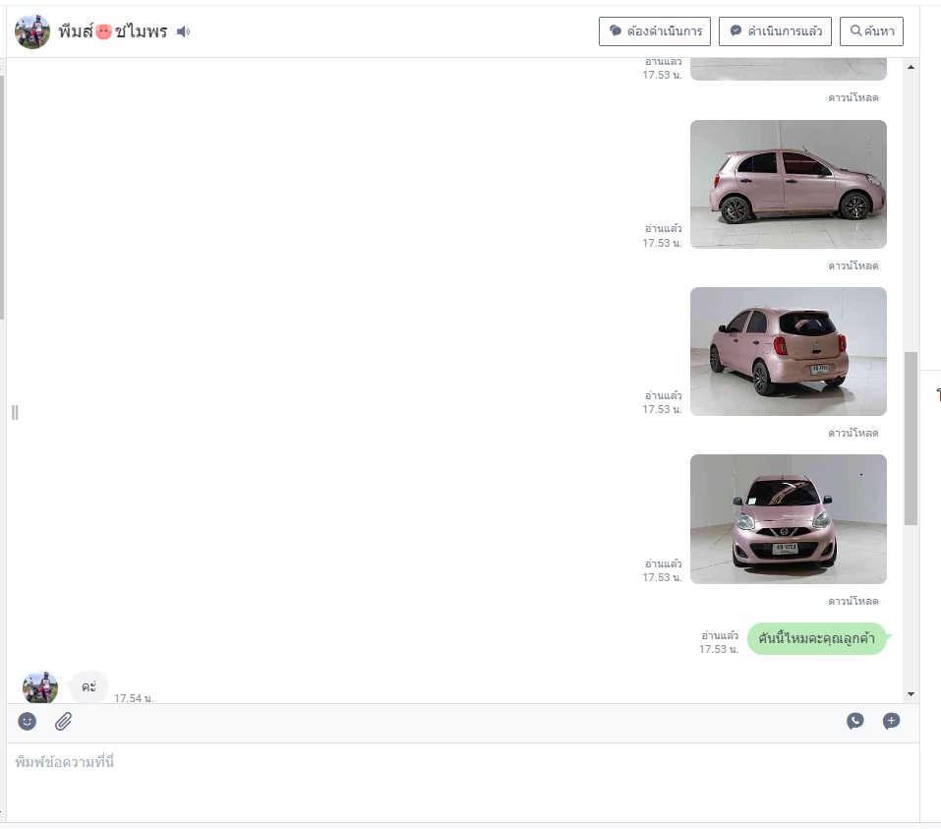Mark chat as 'ดำเนินการแล้ว'
941x829 pixels.
tap(775, 31)
